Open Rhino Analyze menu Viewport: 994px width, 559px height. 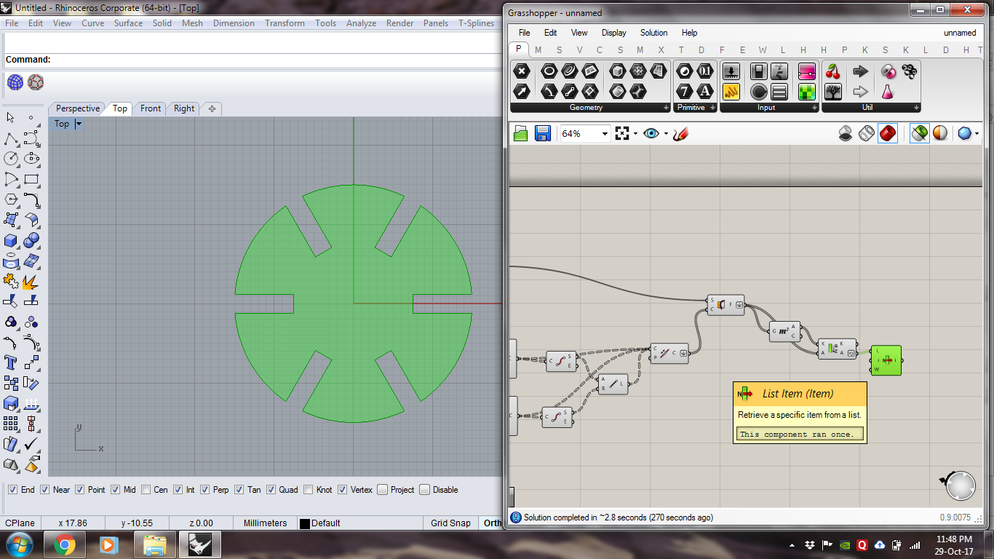361,23
